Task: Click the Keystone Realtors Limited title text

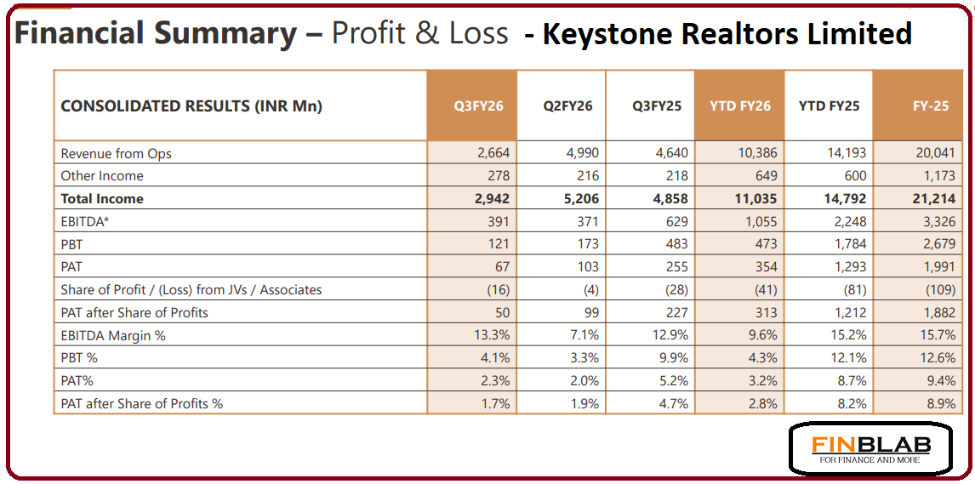Action: tap(727, 34)
